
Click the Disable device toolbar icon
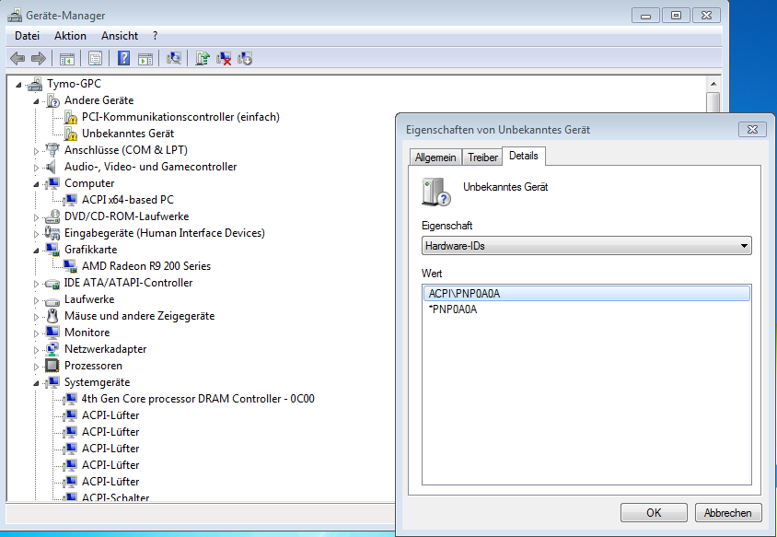click(x=245, y=59)
